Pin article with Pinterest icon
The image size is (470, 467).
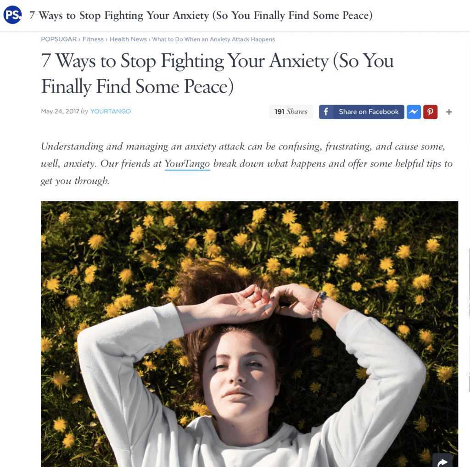pyautogui.click(x=430, y=112)
